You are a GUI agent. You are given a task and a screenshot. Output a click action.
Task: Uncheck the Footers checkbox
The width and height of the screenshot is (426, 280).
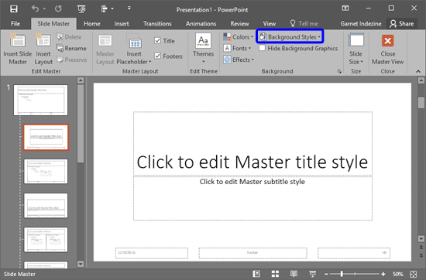point(157,56)
